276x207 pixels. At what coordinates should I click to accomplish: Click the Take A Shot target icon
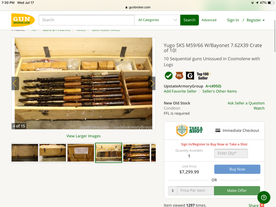182,131
